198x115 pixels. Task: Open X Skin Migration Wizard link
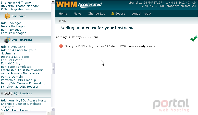pyautogui.click(x=18, y=9)
